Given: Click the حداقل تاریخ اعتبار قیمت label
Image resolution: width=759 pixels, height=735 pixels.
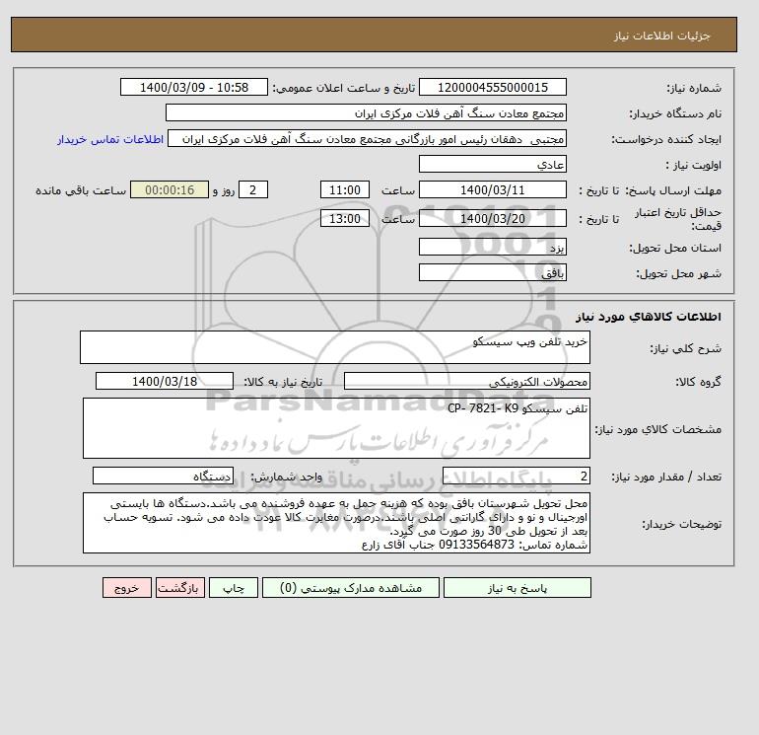Looking at the screenshot, I should 678,219.
